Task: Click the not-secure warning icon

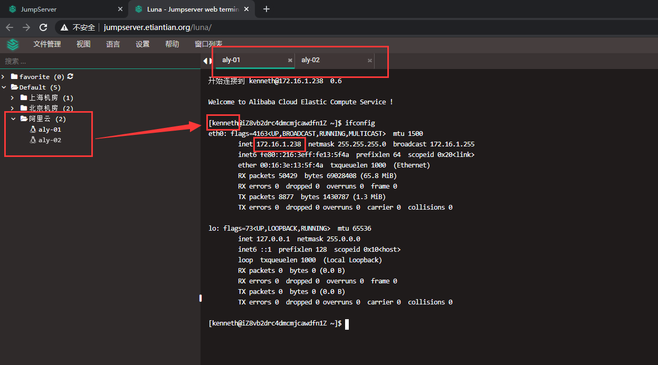Action: (x=64, y=27)
